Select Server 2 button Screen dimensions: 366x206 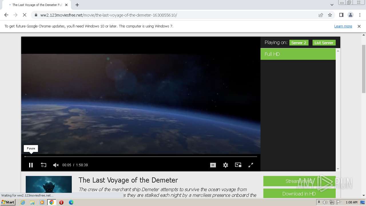point(299,43)
